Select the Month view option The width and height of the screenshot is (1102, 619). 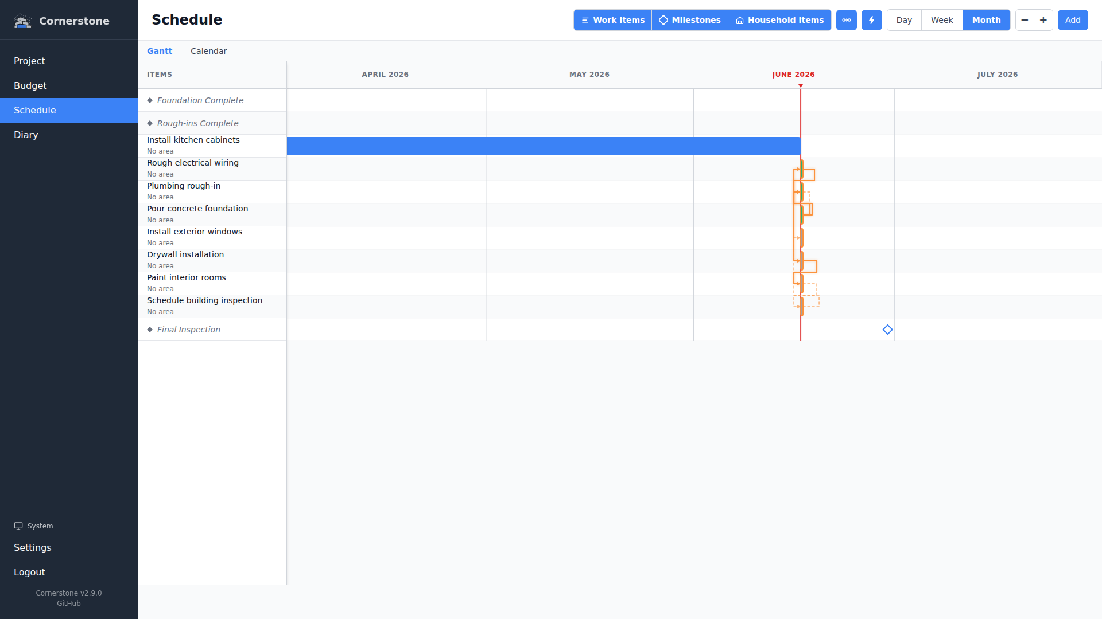point(986,20)
